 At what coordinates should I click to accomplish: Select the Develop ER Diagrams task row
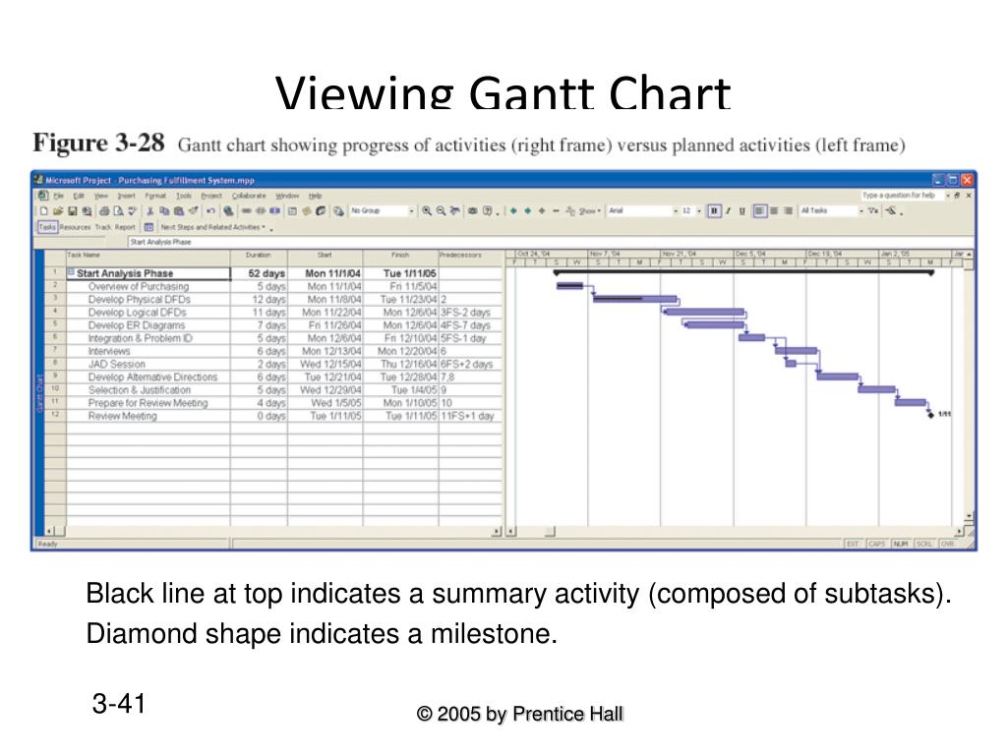point(273,325)
